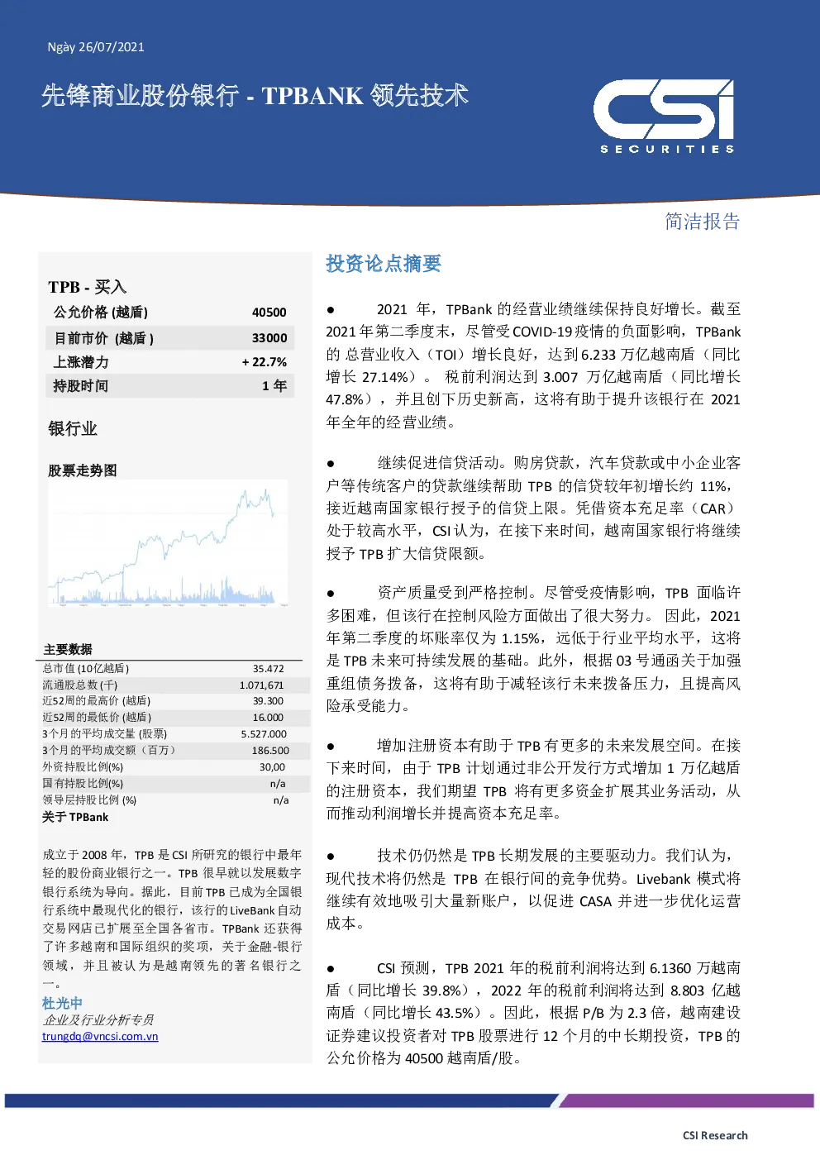Click the market cap value 35.472
The image size is (820, 1160).
tap(269, 669)
